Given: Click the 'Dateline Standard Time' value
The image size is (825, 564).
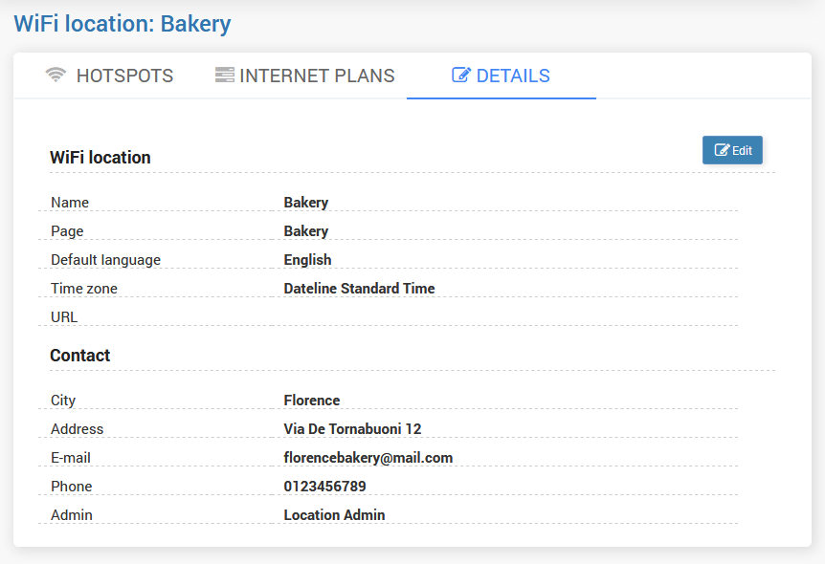Looking at the screenshot, I should [359, 289].
